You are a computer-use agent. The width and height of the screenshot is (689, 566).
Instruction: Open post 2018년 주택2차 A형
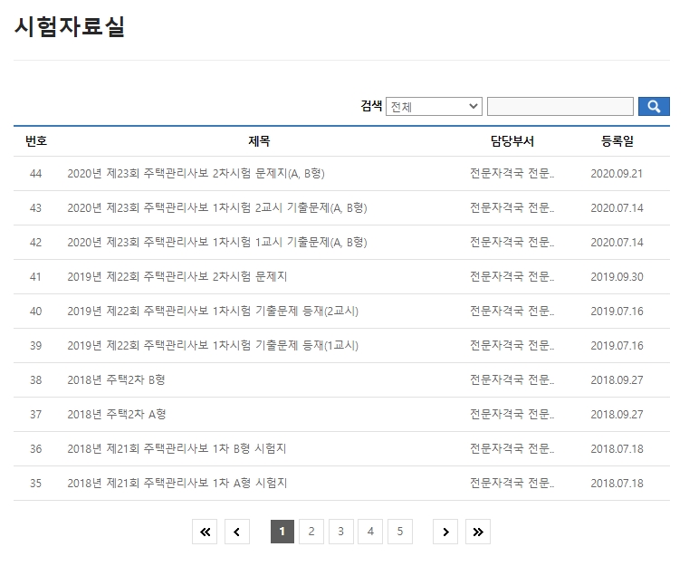pos(117,414)
